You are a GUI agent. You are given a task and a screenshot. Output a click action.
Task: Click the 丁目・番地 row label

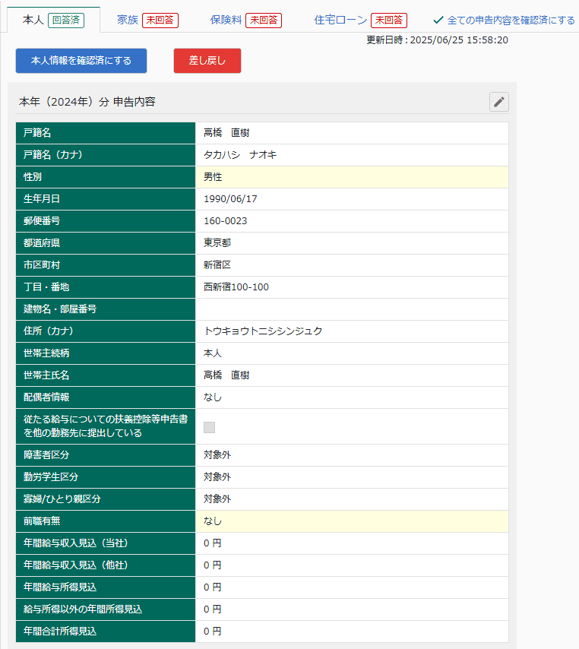46,287
